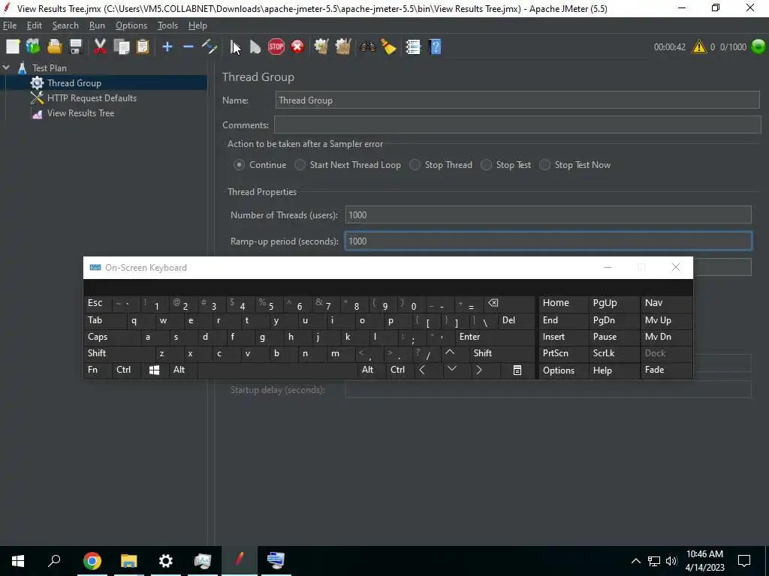Image resolution: width=769 pixels, height=576 pixels.
Task: Select the Stop Test Now option
Action: tap(545, 165)
